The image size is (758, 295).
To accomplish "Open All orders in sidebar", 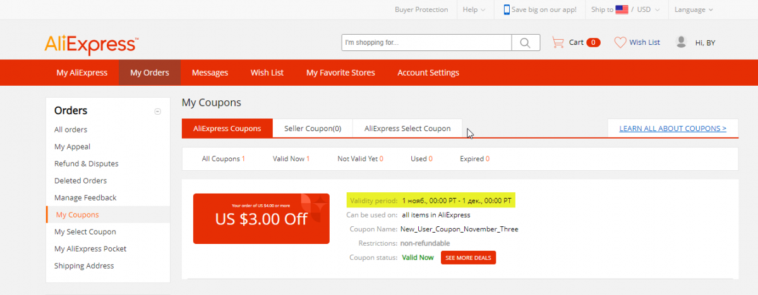I will 71,129.
